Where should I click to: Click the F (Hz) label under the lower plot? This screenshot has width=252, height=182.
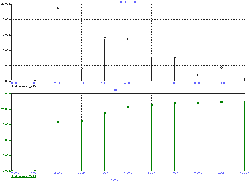point(115,179)
